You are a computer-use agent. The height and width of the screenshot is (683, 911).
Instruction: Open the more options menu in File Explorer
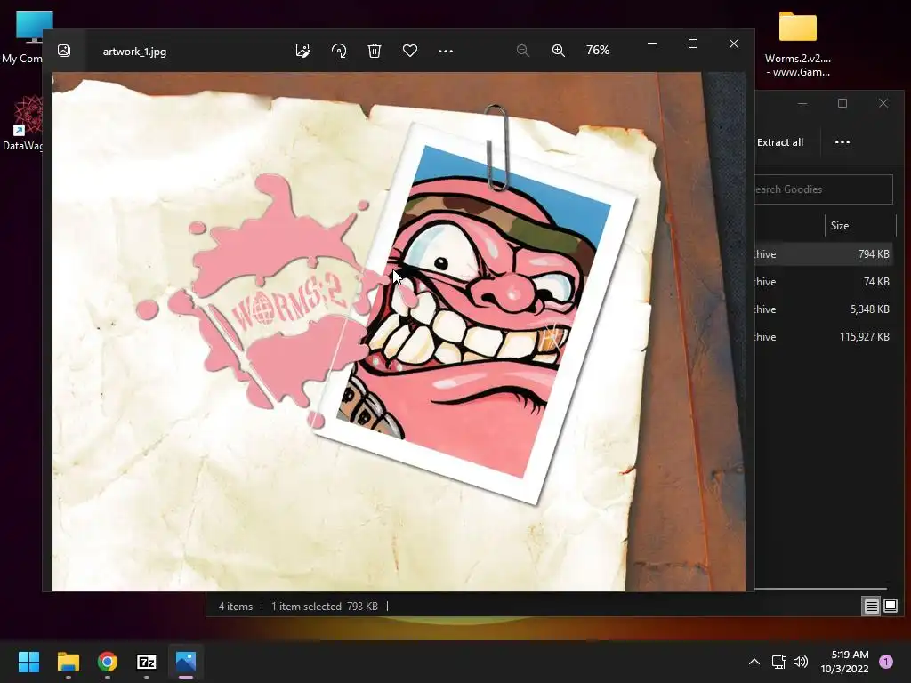click(x=842, y=142)
